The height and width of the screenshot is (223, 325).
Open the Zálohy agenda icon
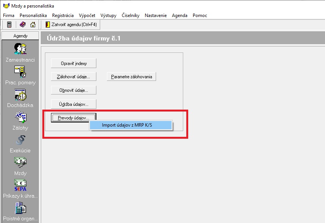[20, 117]
